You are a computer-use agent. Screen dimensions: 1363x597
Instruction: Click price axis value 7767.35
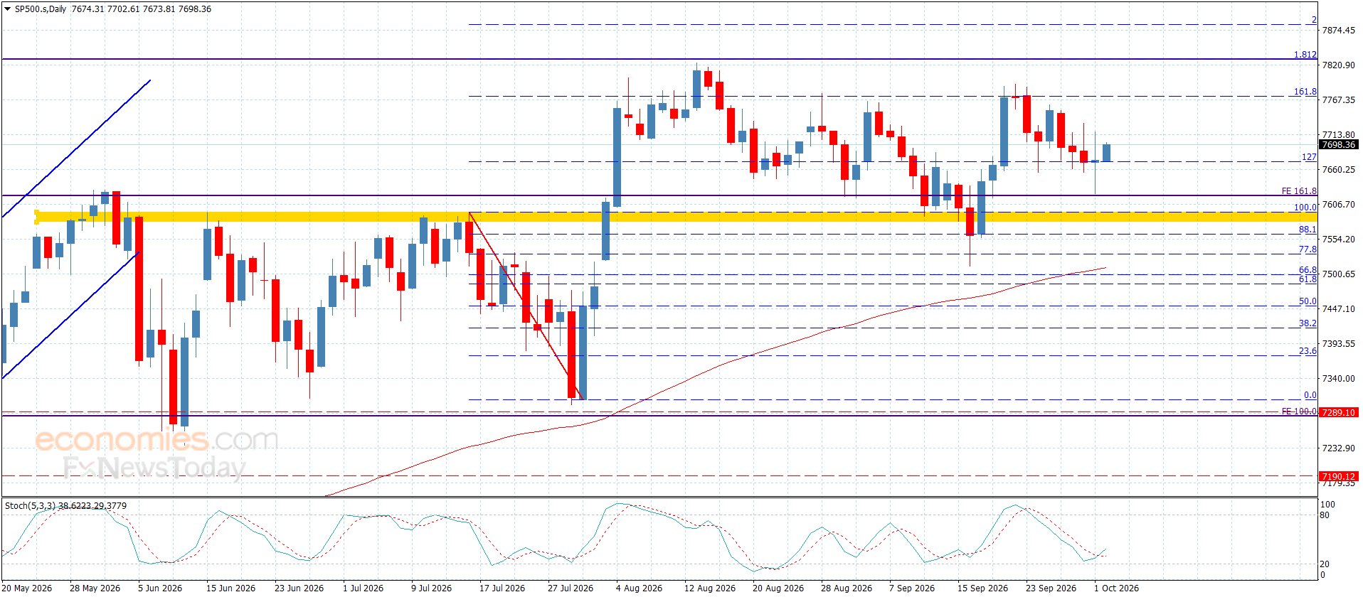[x=1338, y=99]
